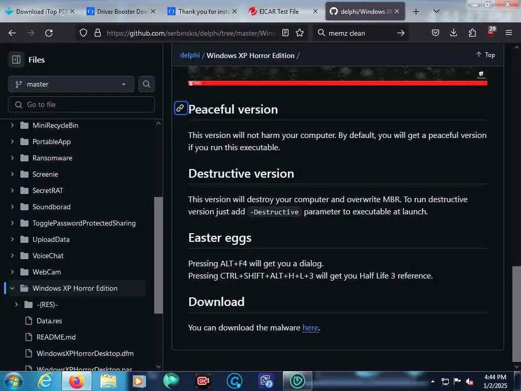This screenshot has height=391, width=521.
Task: Click the file tree scrollbar thumb
Action: pyautogui.click(x=159, y=255)
